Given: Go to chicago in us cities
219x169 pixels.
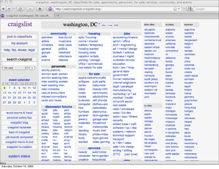Looking at the screenshot, I should [149, 121].
